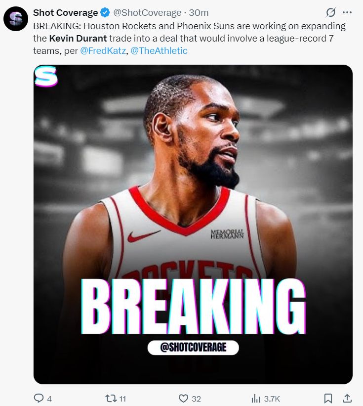This screenshot has width=363, height=406.
Task: Click the share upload icon
Action: pyautogui.click(x=347, y=398)
